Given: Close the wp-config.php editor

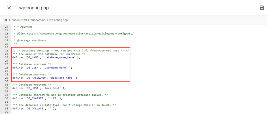Looking at the screenshot, I should tap(9, 8).
